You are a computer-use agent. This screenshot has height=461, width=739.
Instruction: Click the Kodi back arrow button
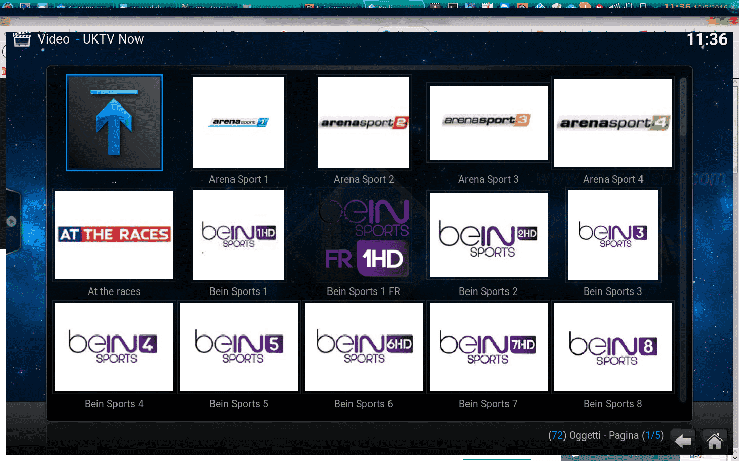[x=683, y=441]
